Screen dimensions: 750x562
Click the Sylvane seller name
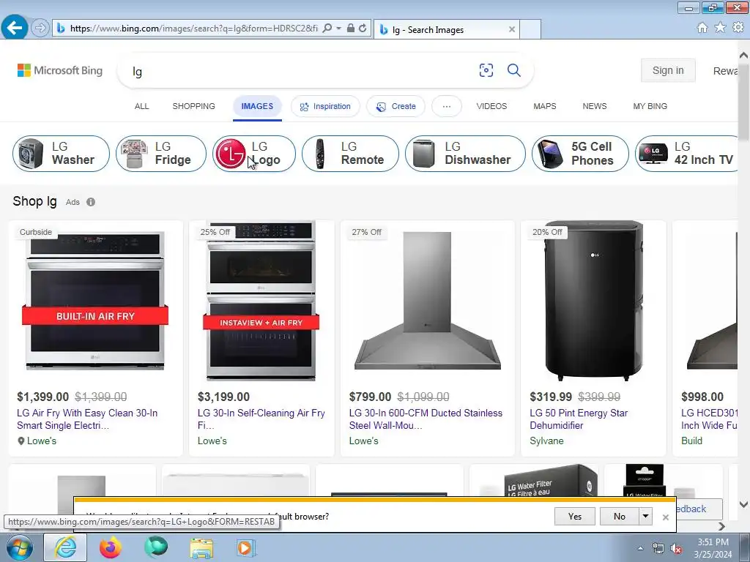pos(546,441)
